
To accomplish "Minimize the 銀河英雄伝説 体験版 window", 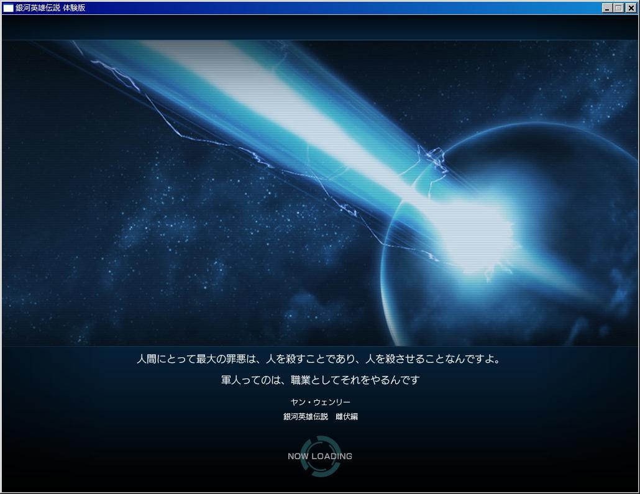I will coord(607,8).
